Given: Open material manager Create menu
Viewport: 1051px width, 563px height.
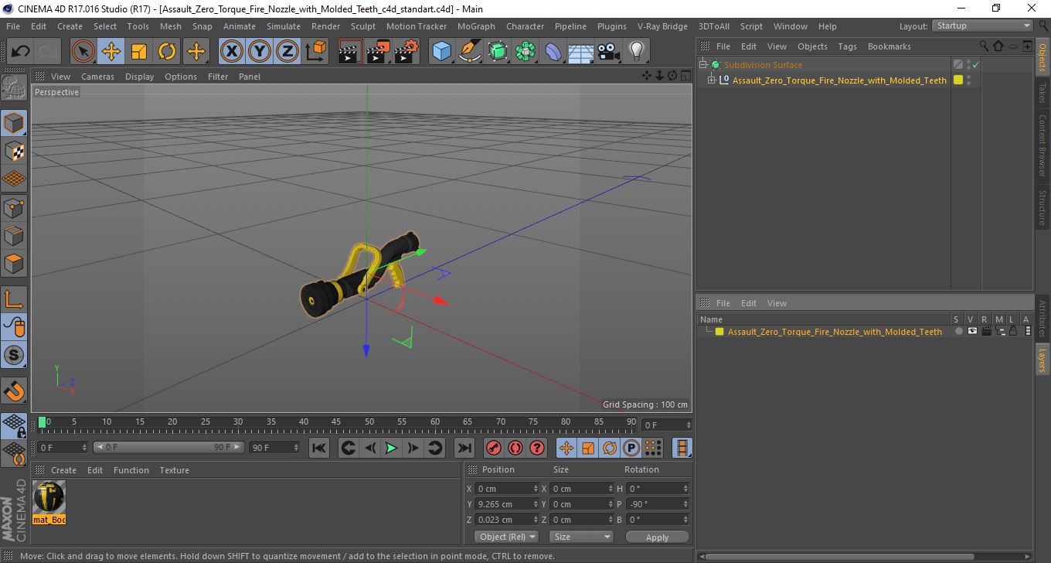Looking at the screenshot, I should 63,470.
